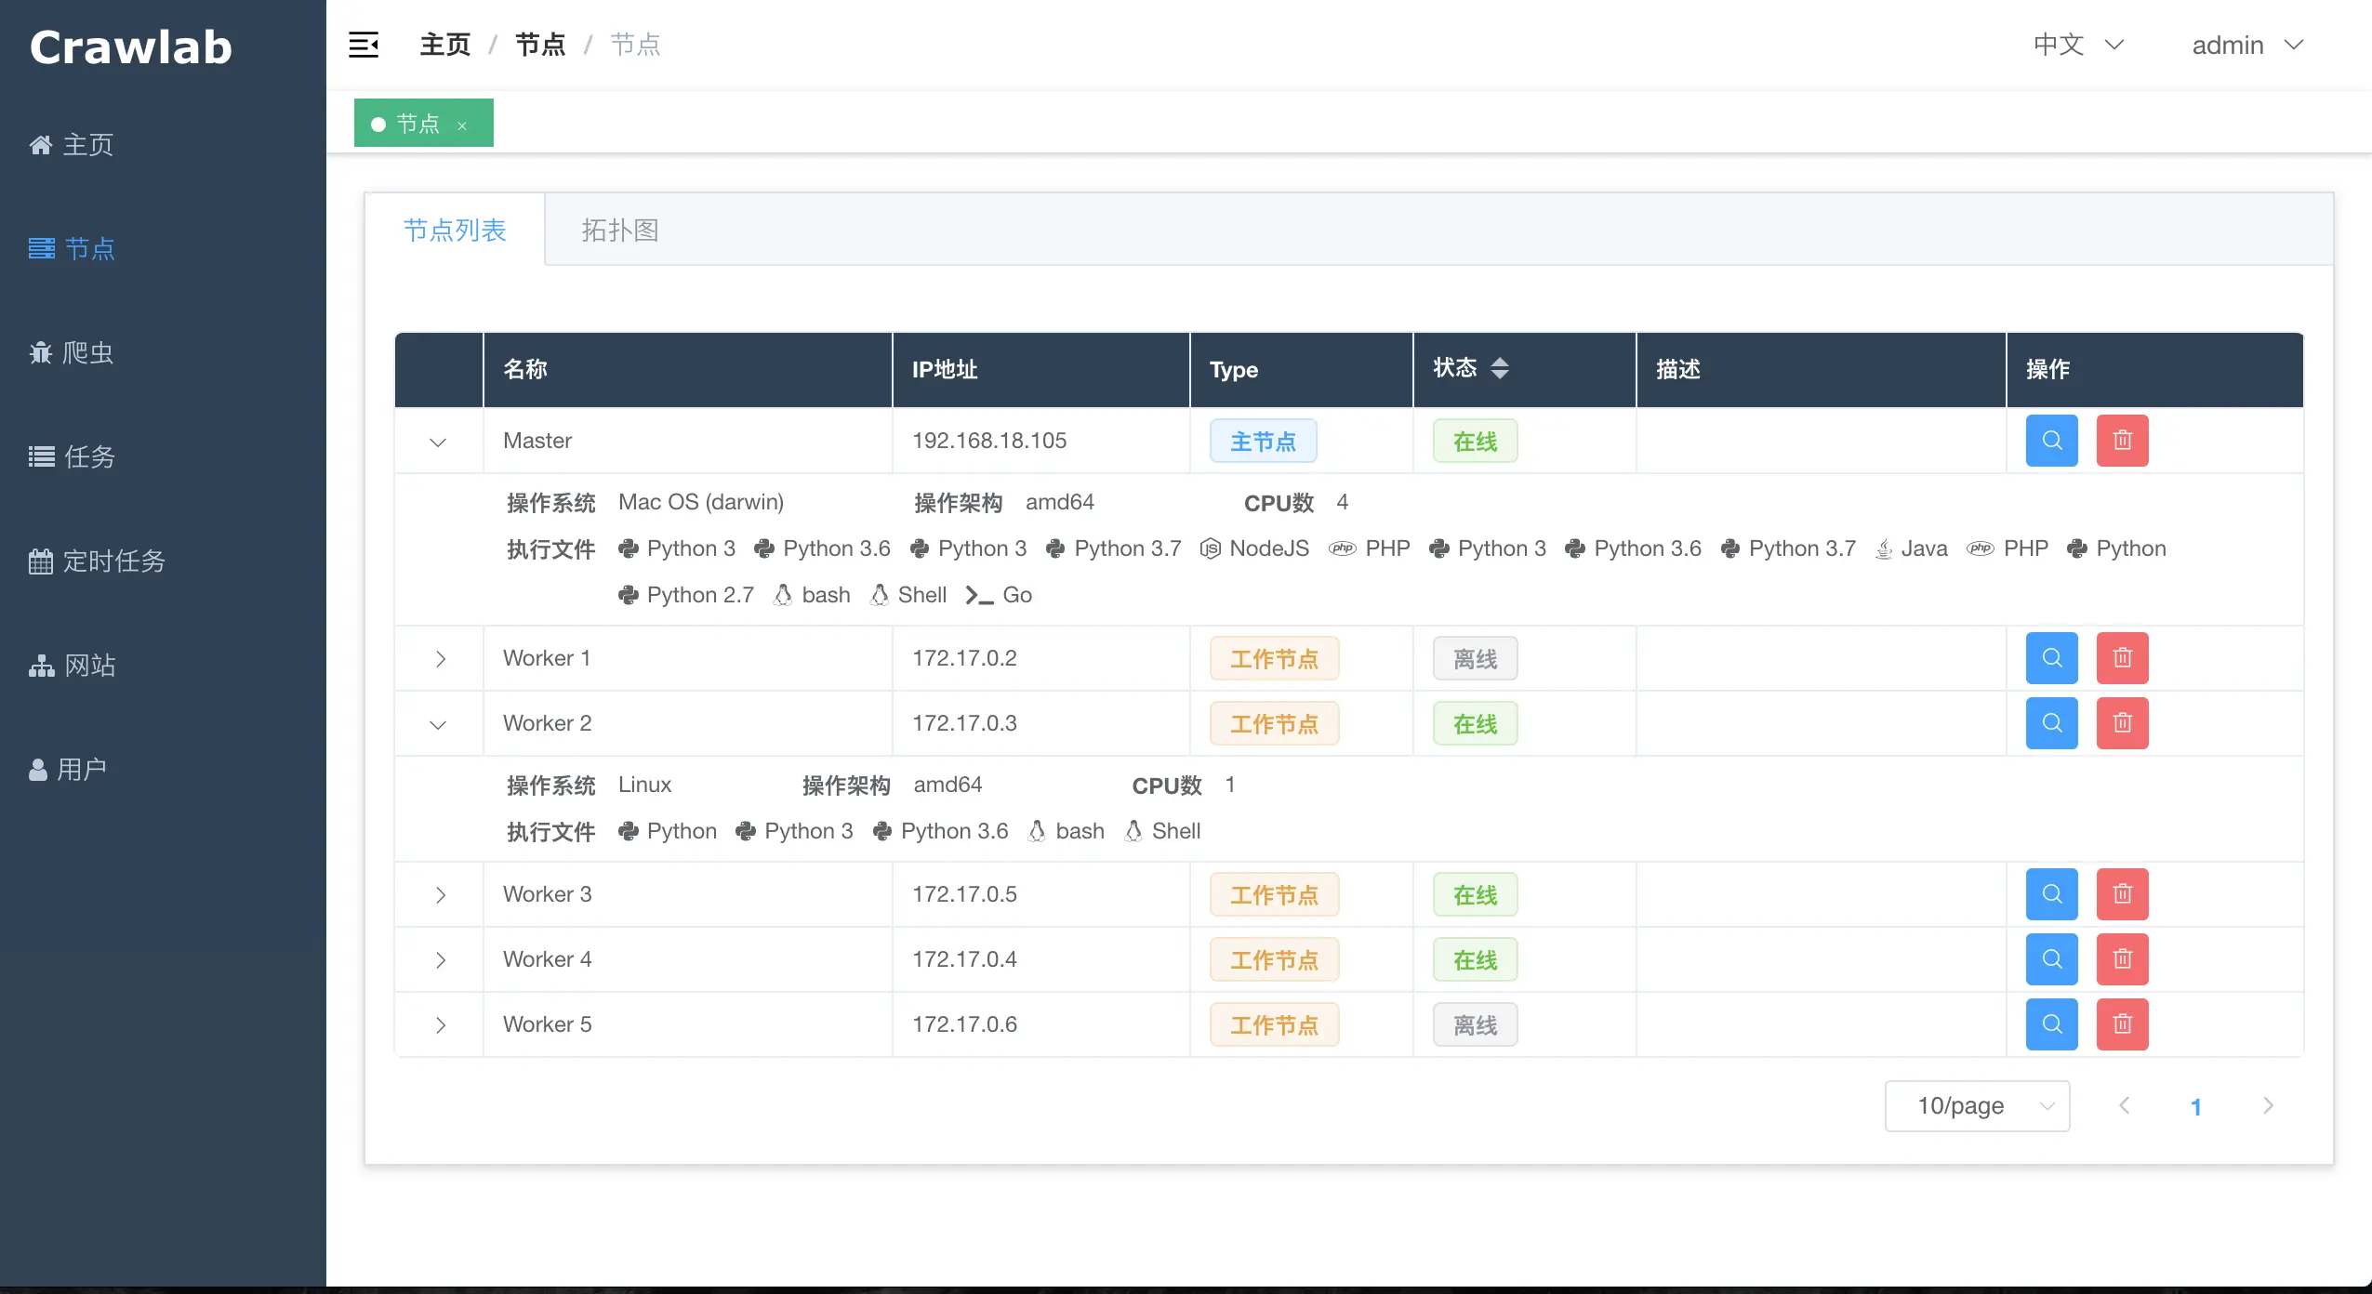Open the 10/page size dropdown

tap(1977, 1106)
